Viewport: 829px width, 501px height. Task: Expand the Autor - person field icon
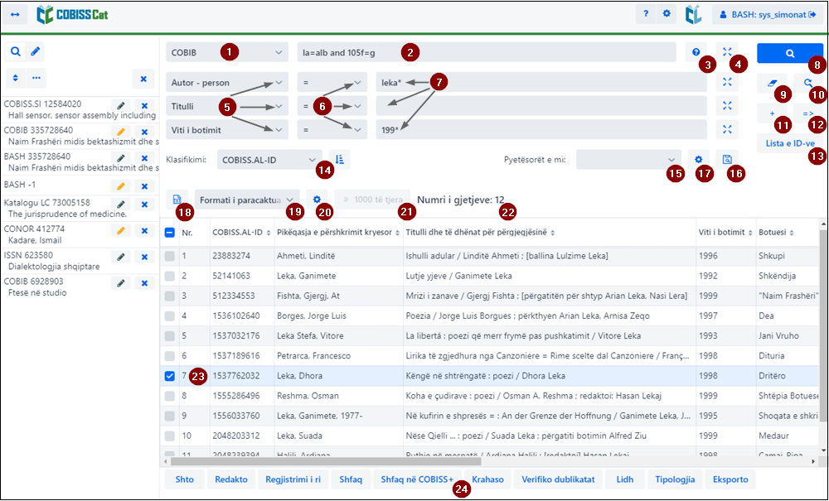[x=727, y=82]
